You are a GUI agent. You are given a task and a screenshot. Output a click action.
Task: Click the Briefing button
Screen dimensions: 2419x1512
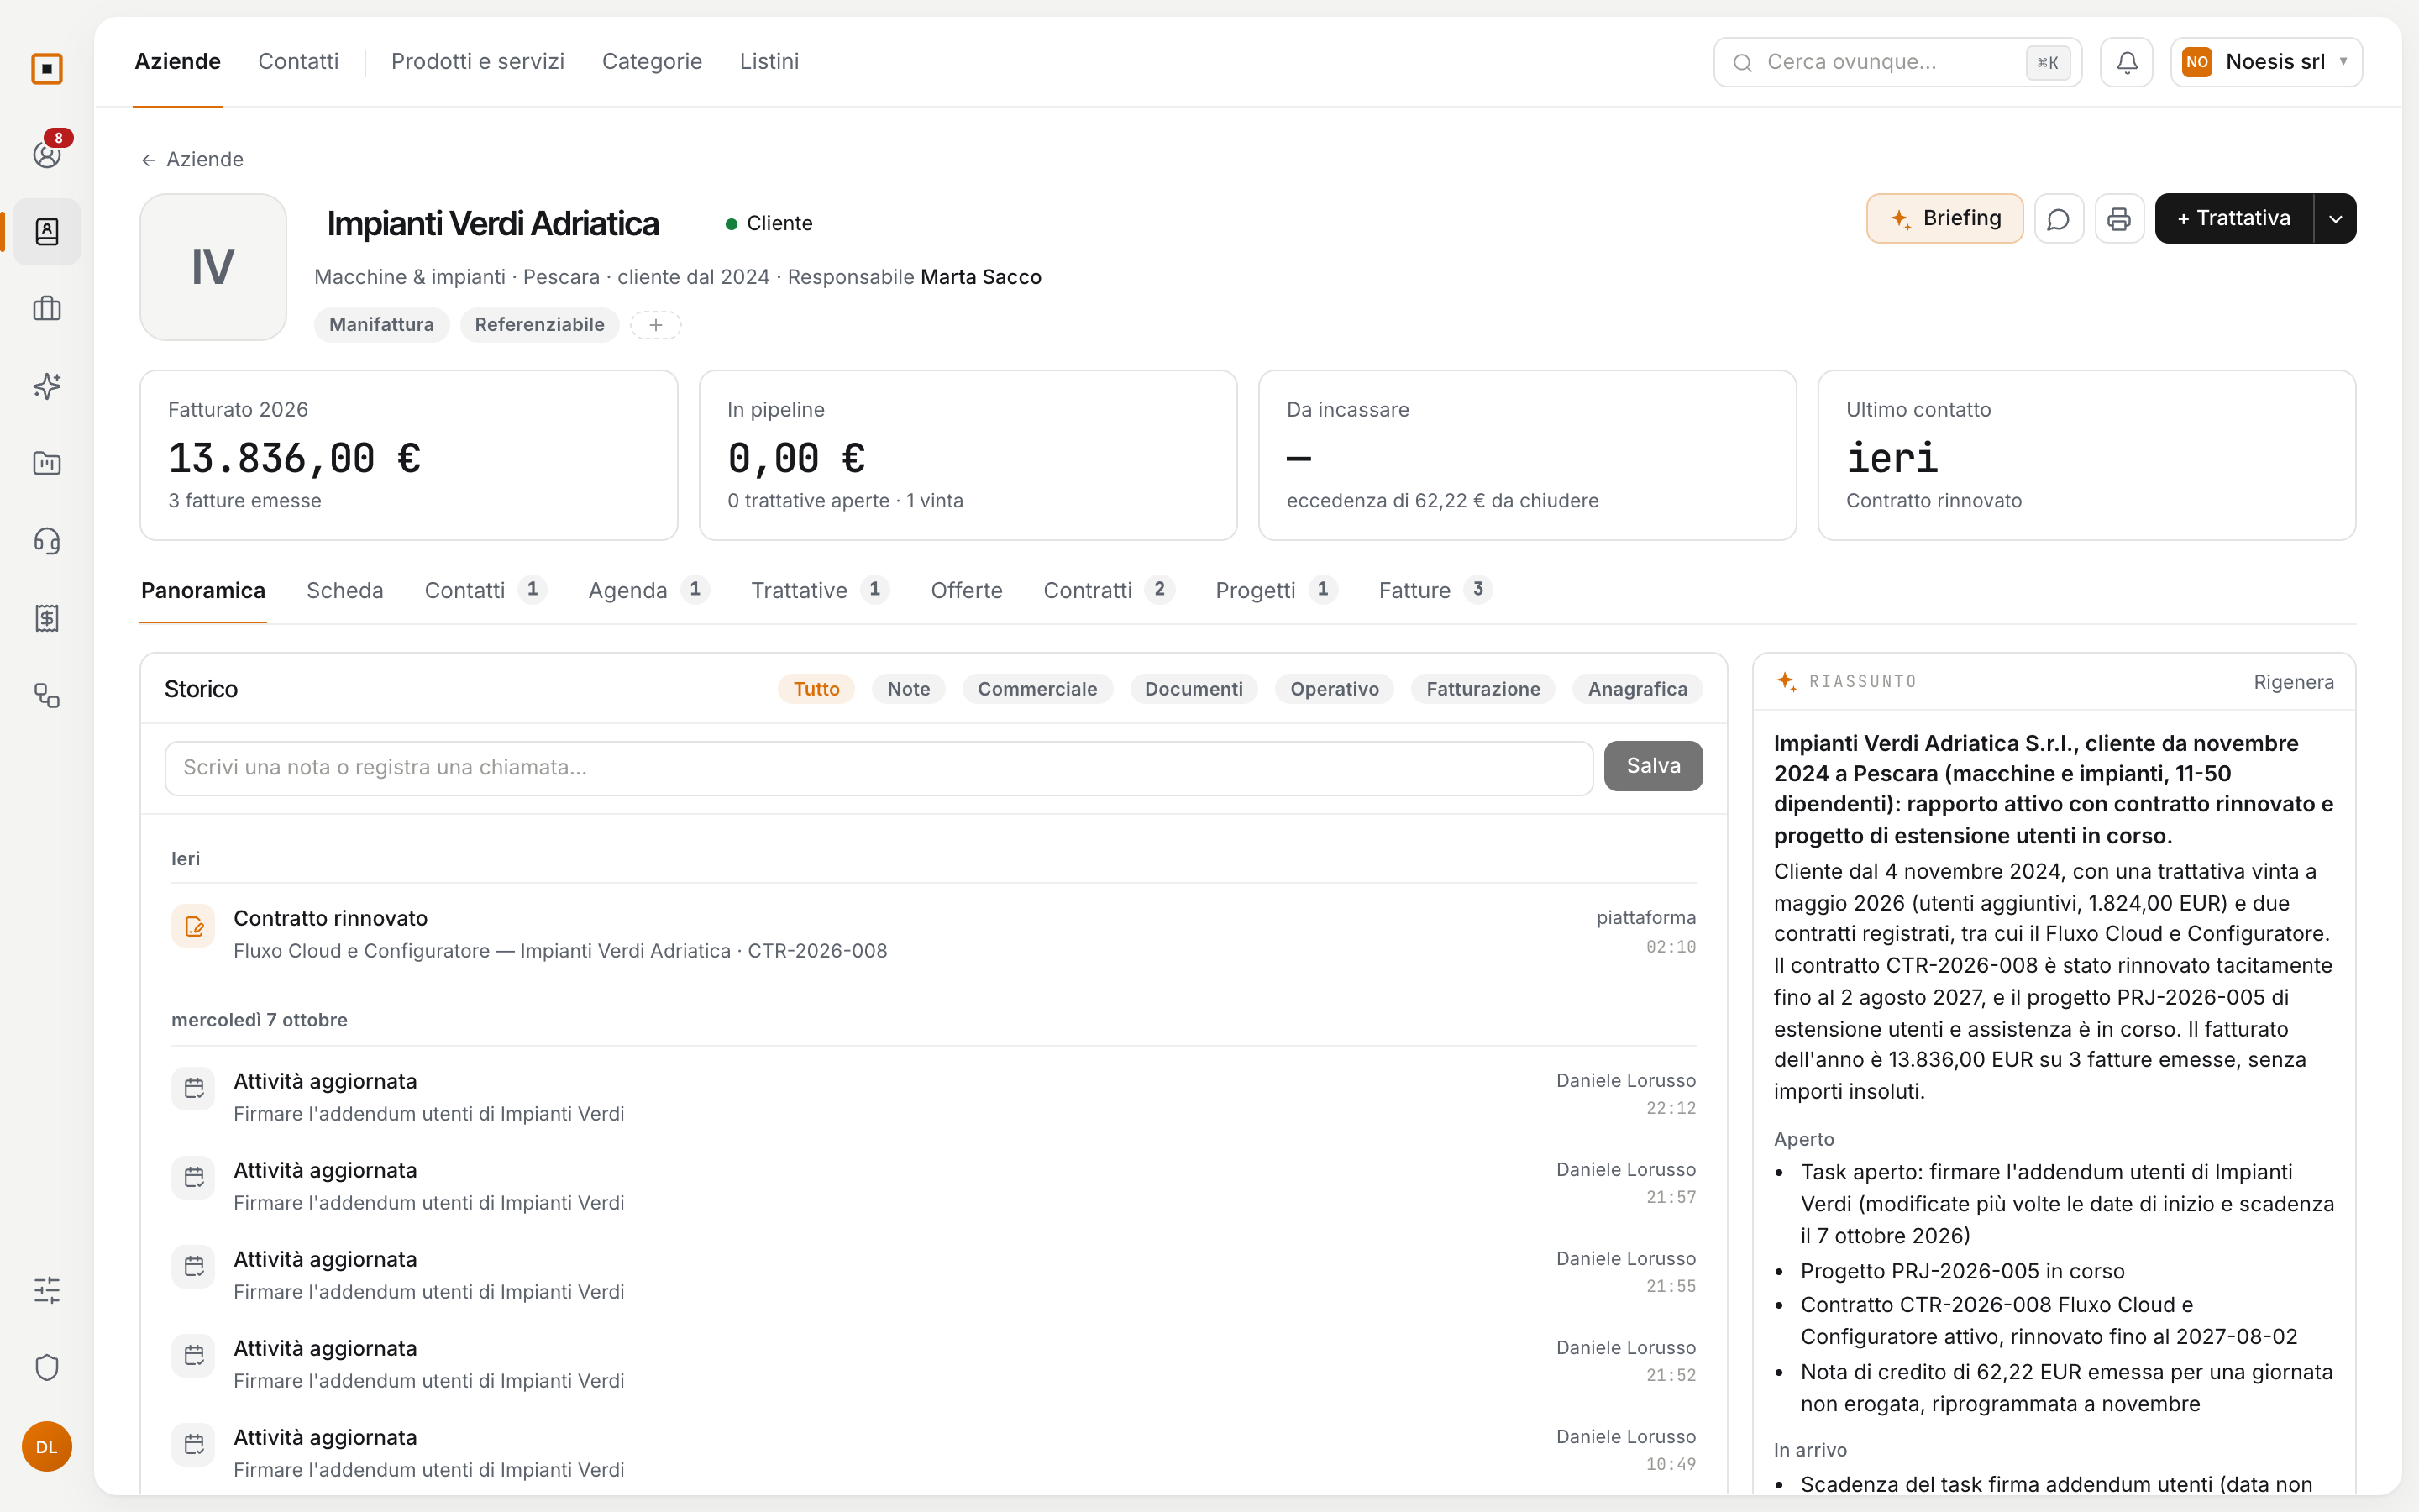(1944, 218)
